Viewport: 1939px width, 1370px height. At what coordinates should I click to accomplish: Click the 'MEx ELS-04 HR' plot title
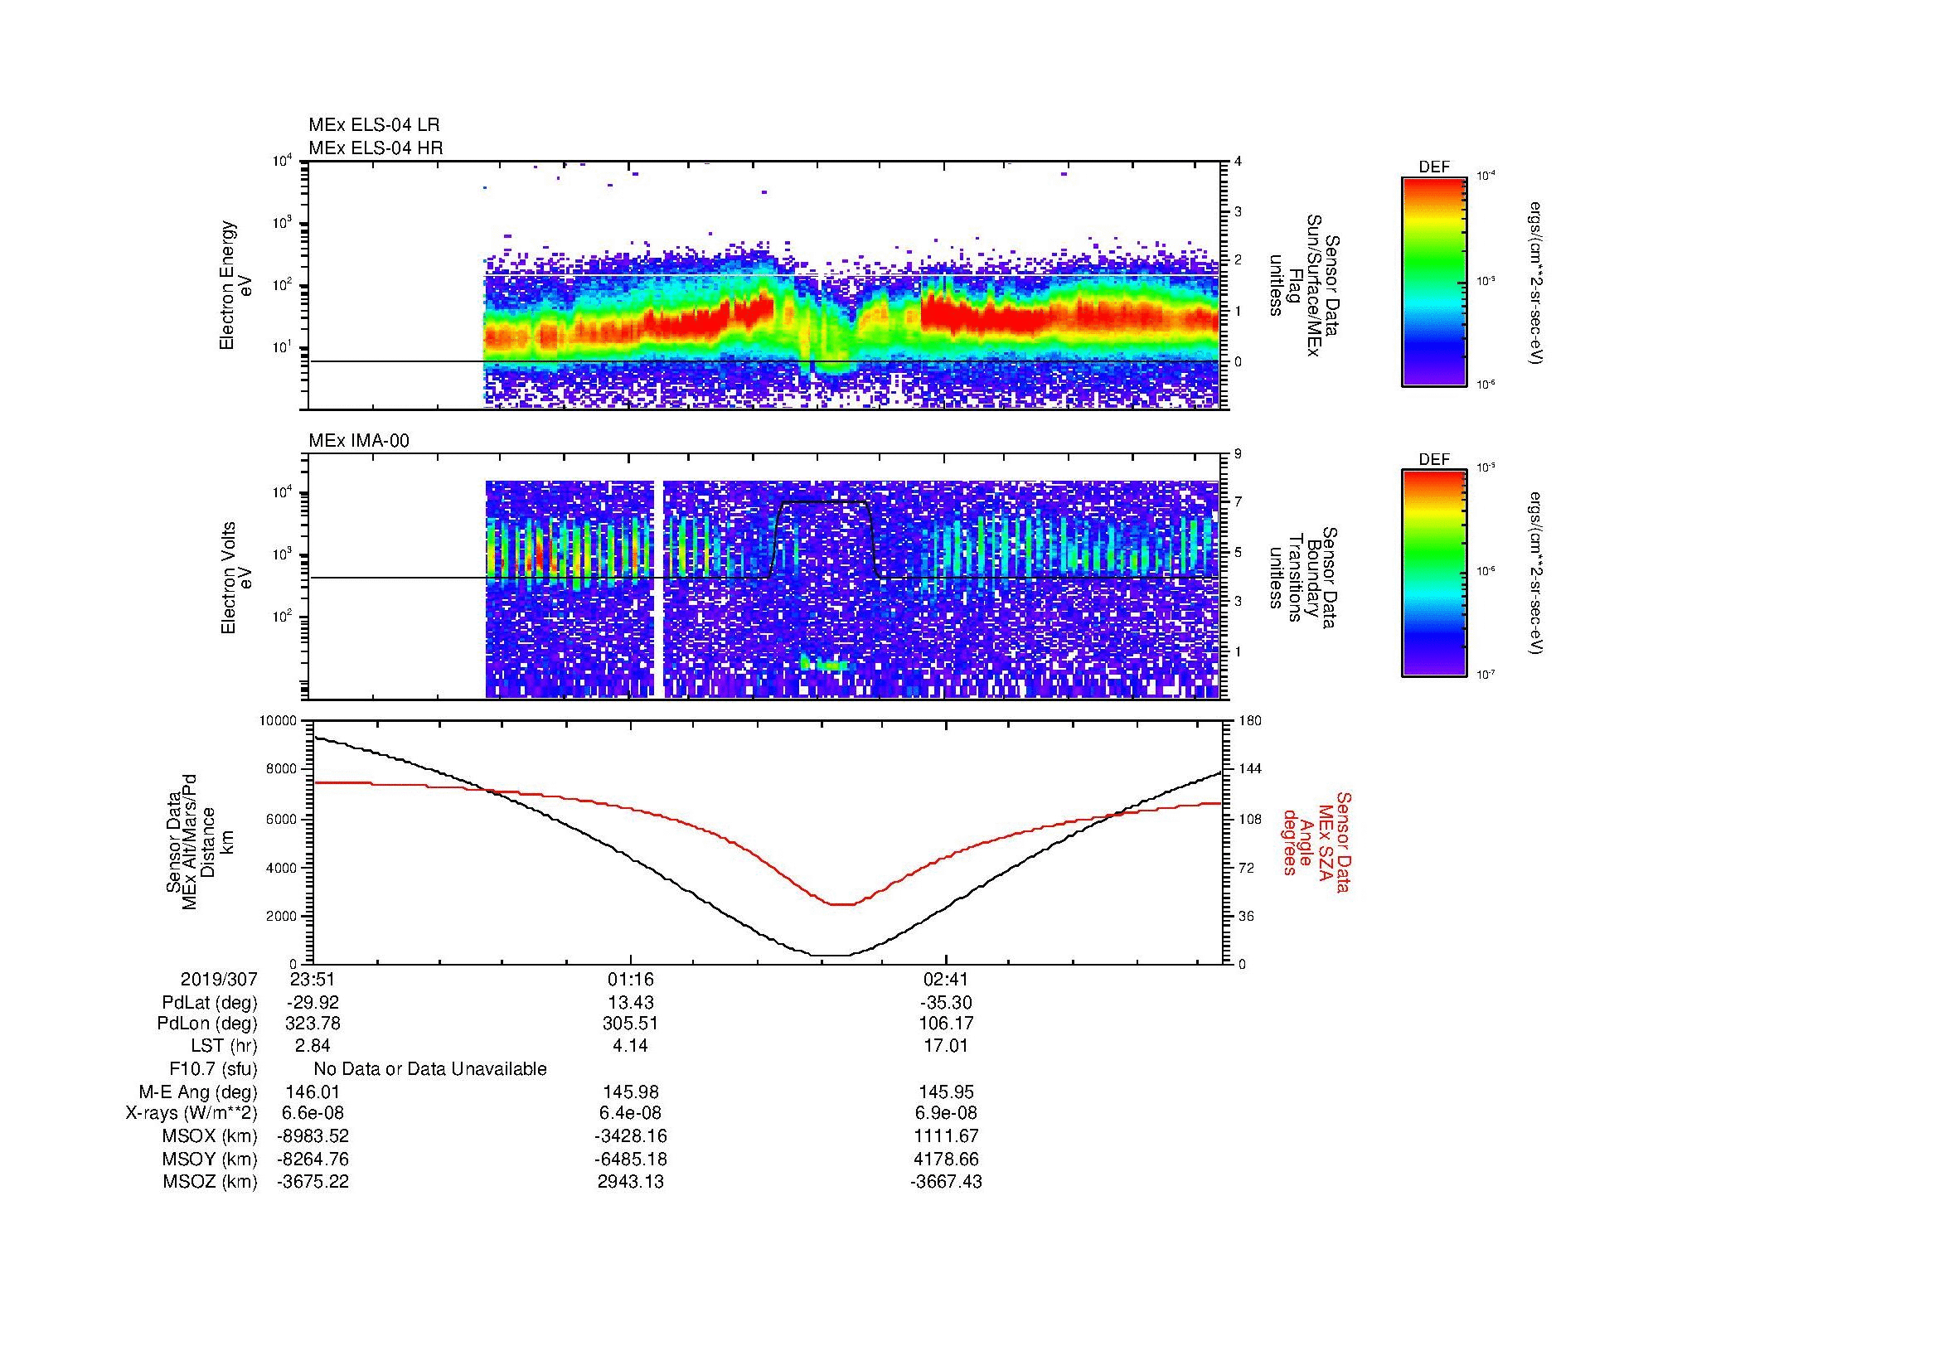[x=375, y=148]
